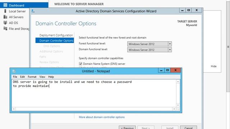Open Notepad Format menu

pyautogui.click(x=32, y=77)
